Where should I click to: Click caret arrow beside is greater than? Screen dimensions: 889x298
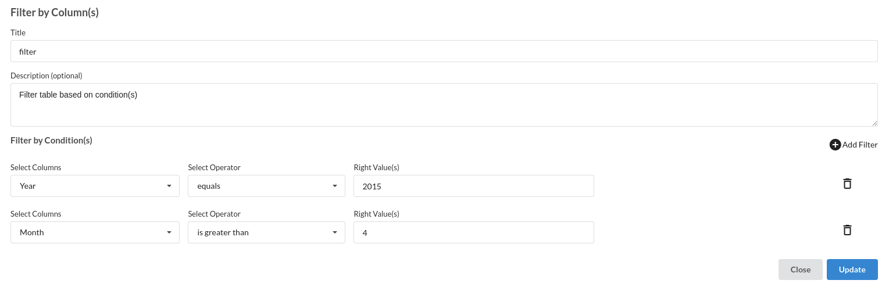pyautogui.click(x=335, y=232)
